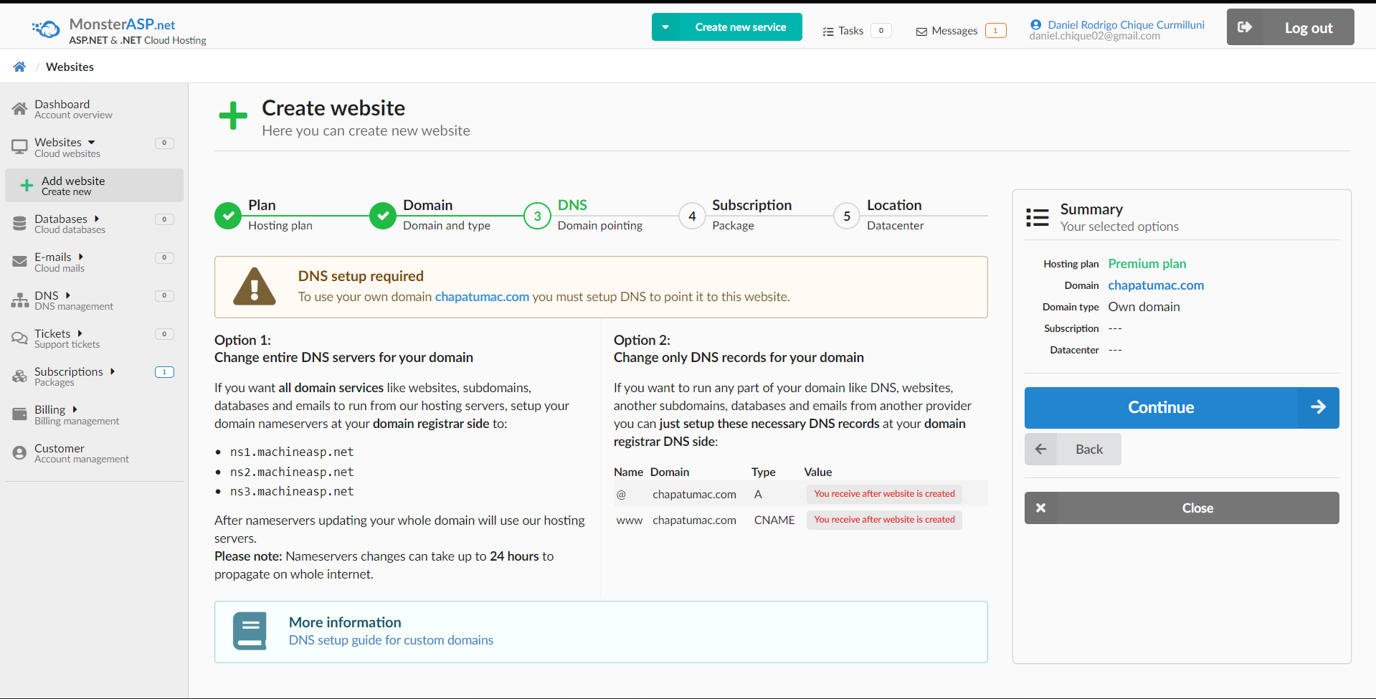This screenshot has width=1376, height=699.
Task: Click the Summary list icon
Action: [1038, 217]
